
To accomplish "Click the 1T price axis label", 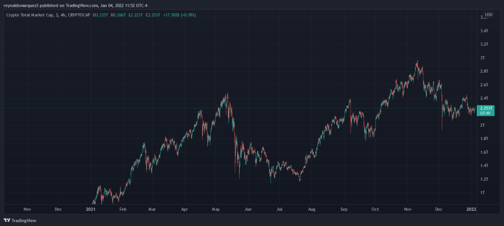I will (482, 193).
